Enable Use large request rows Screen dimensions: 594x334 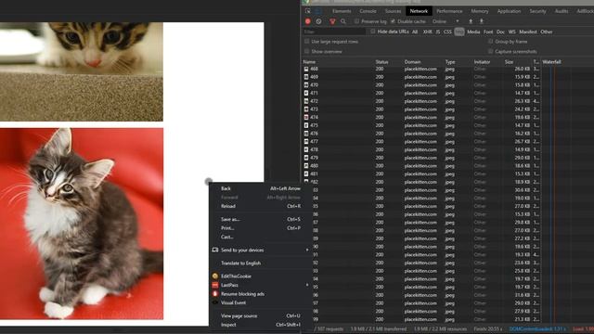(307, 42)
